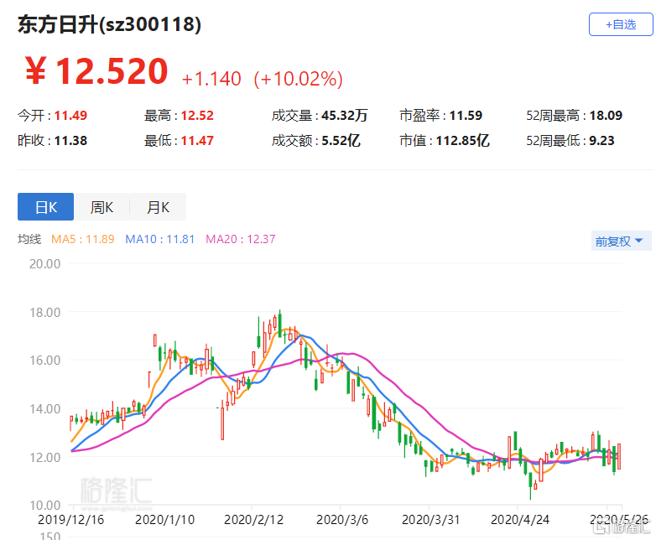656x540 pixels.
Task: Click the price change +1.140 value
Action: click(211, 79)
